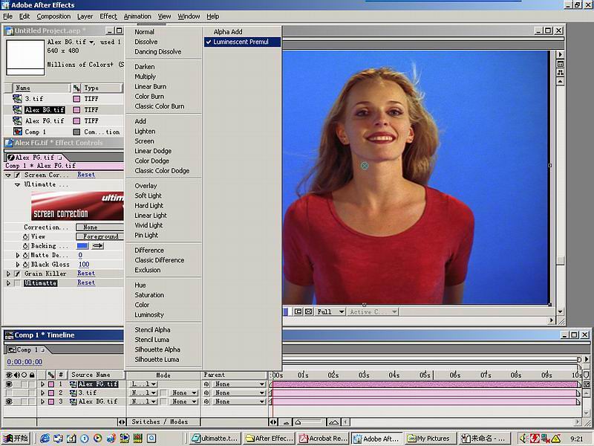Click the comp marker bin icon in timeline
The image size is (594, 446).
tap(587, 375)
